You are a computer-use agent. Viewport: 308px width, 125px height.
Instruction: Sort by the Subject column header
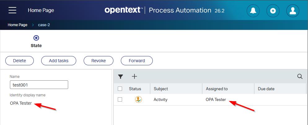click(161, 89)
